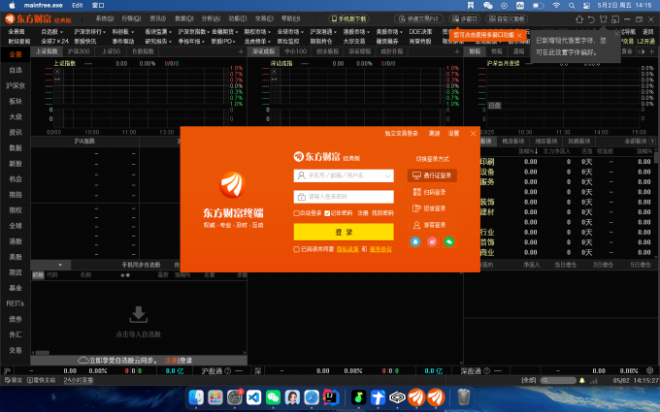Open the 隐私政策 privacy policy link
The width and height of the screenshot is (660, 412).
(x=347, y=249)
